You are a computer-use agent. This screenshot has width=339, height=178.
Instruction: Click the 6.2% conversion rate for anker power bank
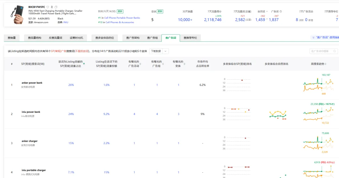(202, 85)
